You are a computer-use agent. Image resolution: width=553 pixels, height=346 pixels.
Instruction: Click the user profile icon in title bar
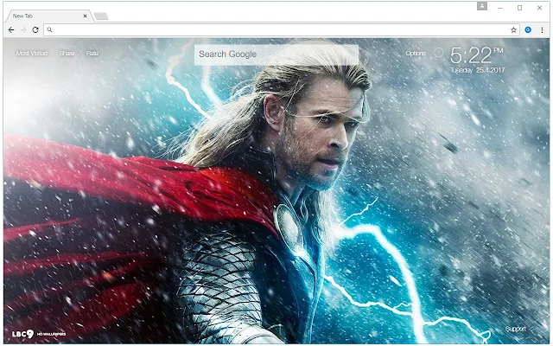click(x=482, y=6)
